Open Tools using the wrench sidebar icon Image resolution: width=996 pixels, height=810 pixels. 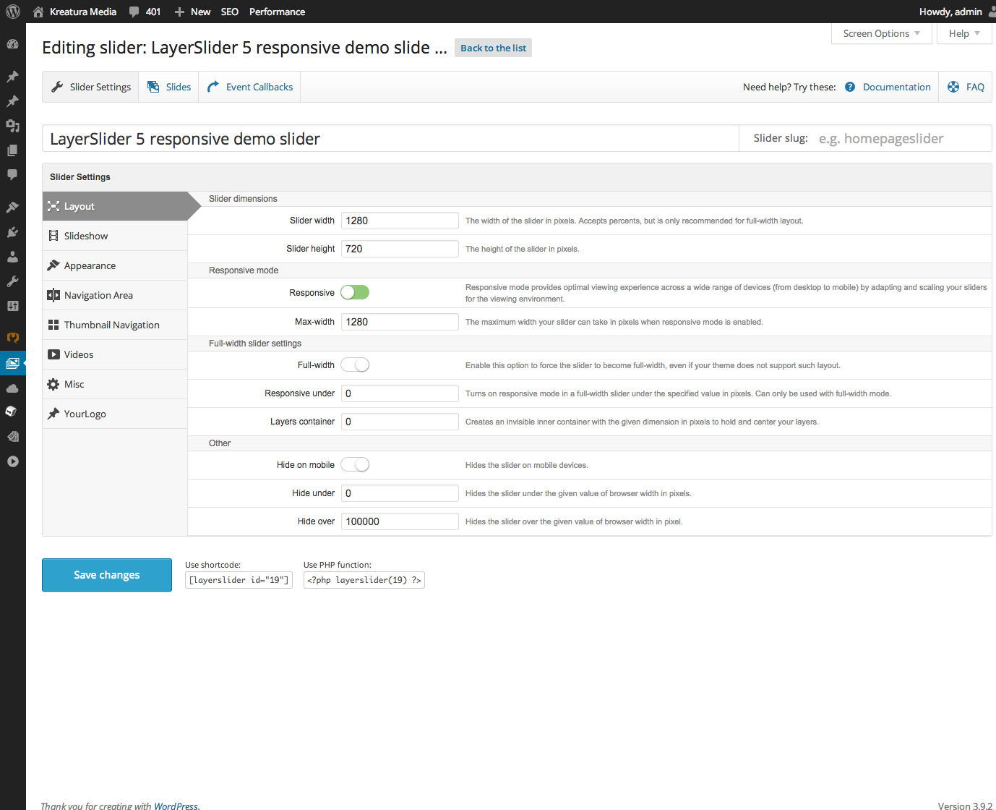pyautogui.click(x=12, y=282)
